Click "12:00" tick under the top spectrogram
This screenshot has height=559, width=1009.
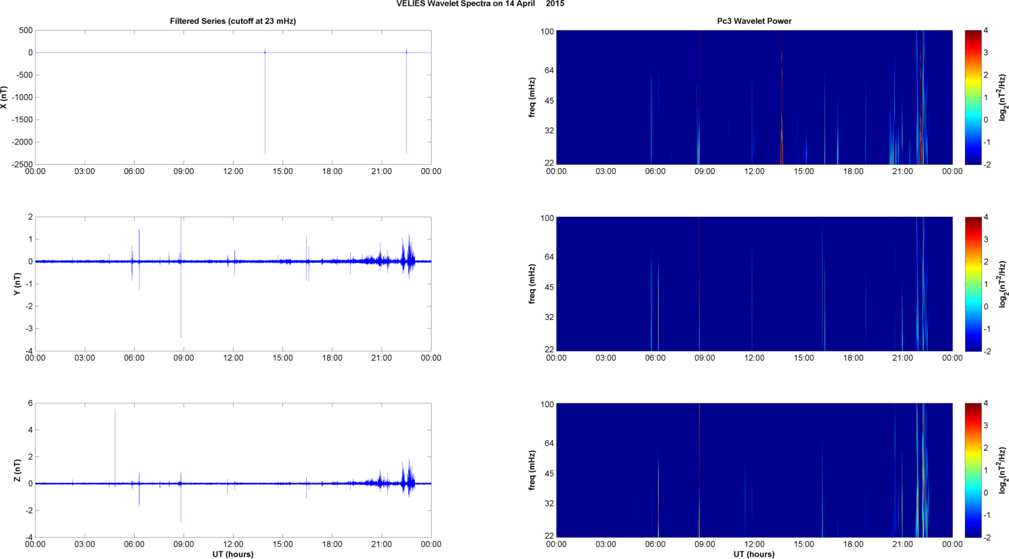[x=754, y=171]
